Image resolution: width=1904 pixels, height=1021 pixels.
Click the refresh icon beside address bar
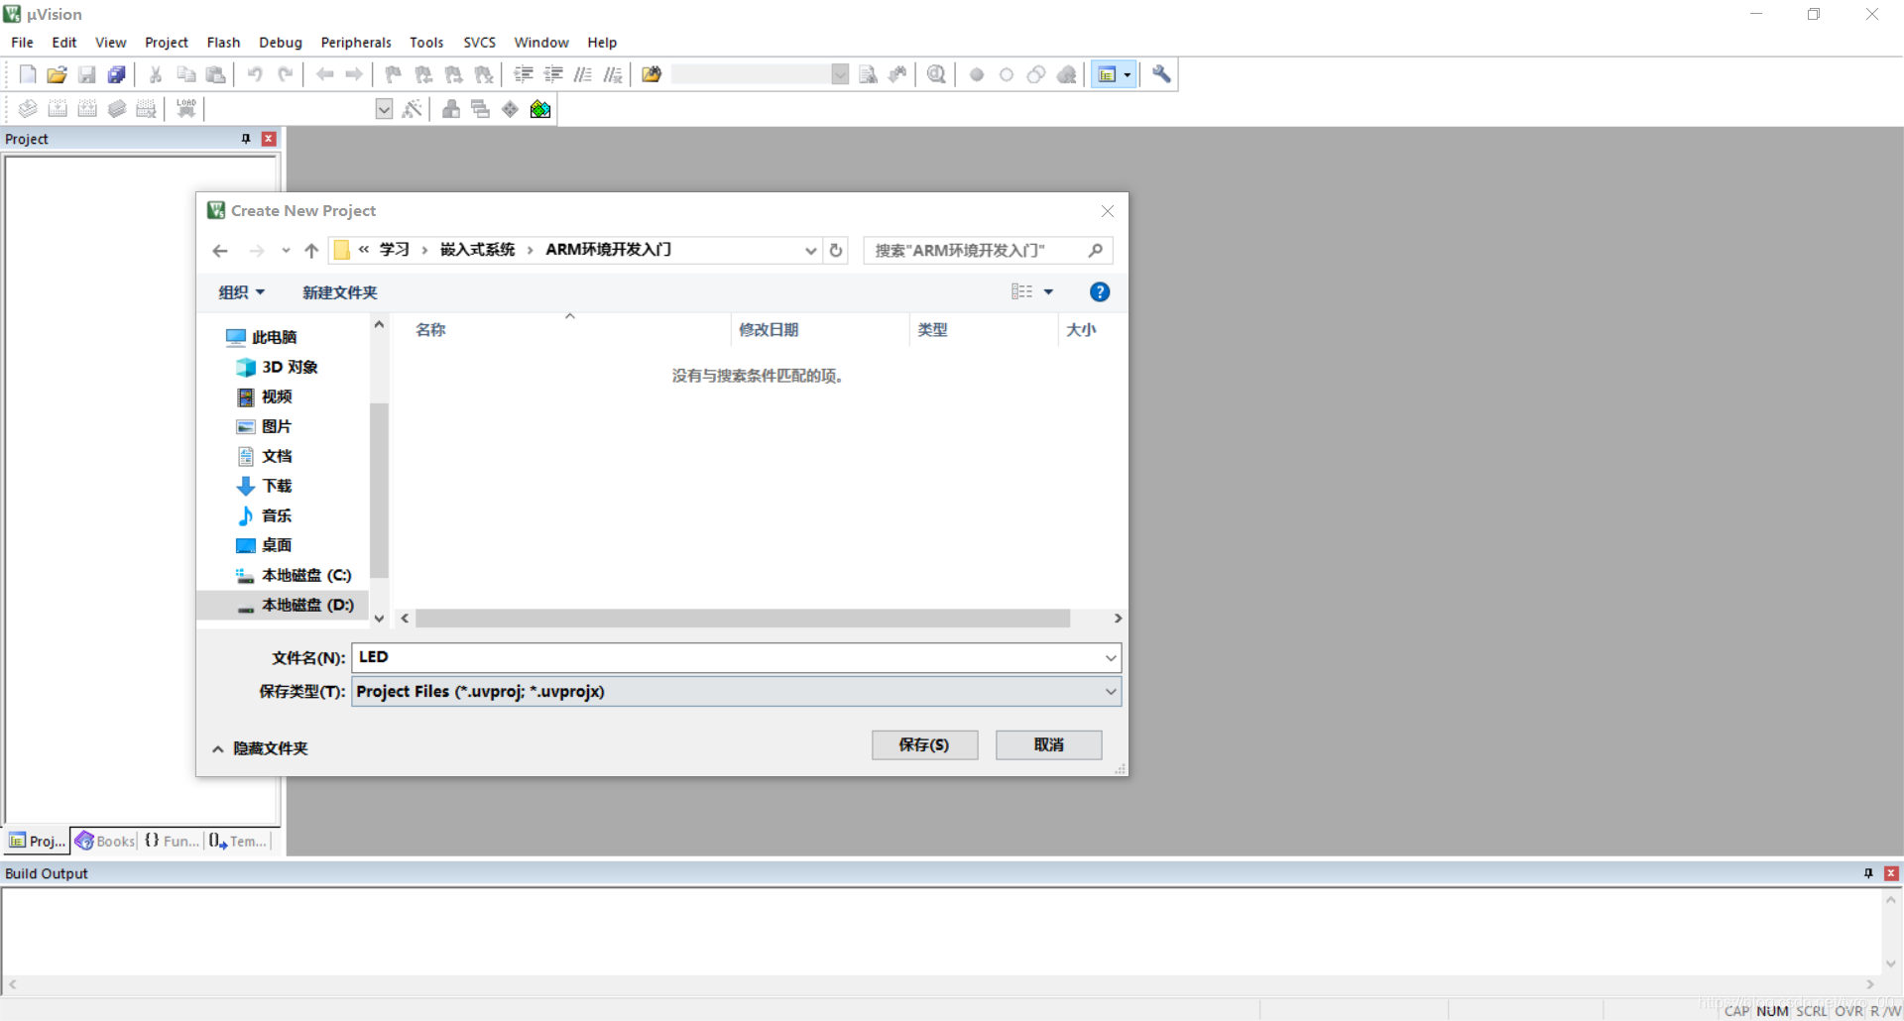click(x=836, y=251)
